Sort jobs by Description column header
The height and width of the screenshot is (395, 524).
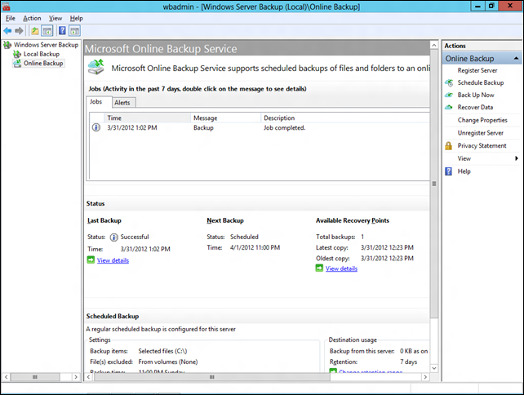click(345, 118)
